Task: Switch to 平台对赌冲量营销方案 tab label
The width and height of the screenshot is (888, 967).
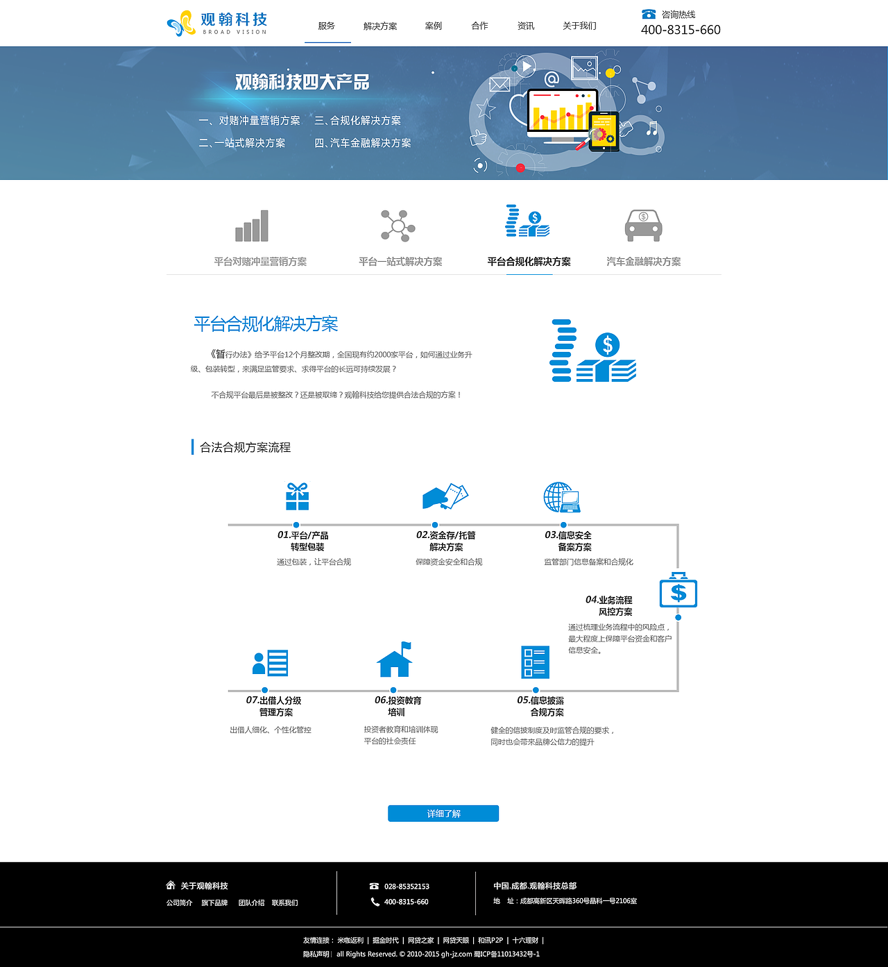Action: coord(260,262)
